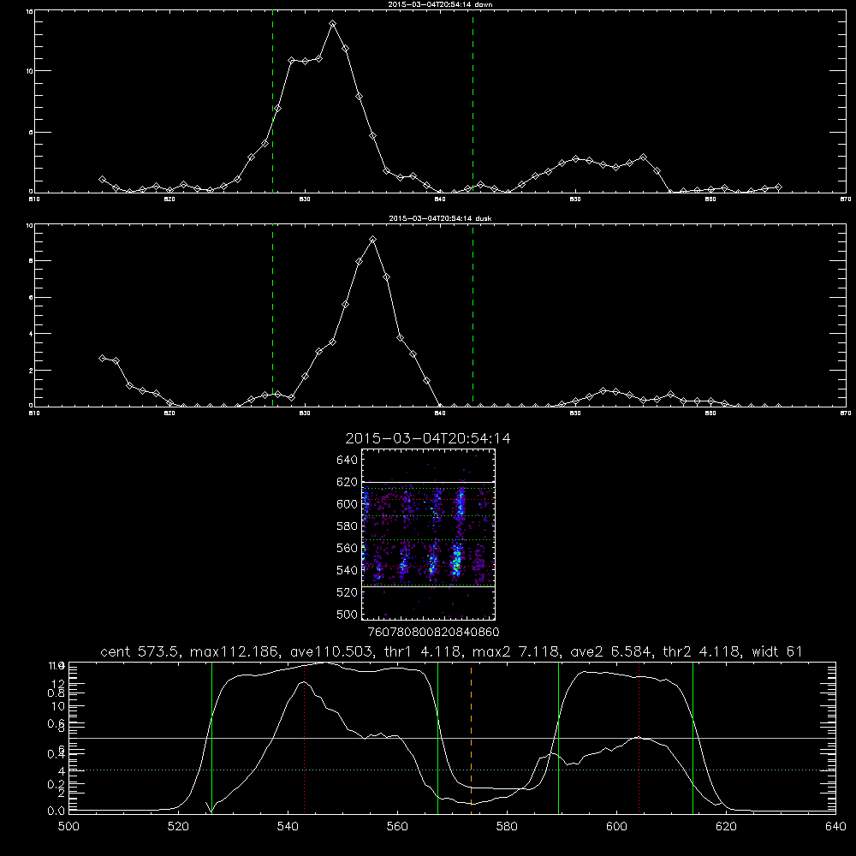Click the first diamond data point of dusk curve
This screenshot has width=856, height=856.
(102, 358)
